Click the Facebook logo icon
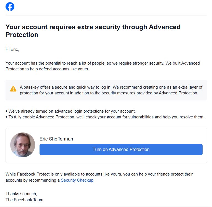The height and width of the screenshot is (207, 212). pos(10,7)
